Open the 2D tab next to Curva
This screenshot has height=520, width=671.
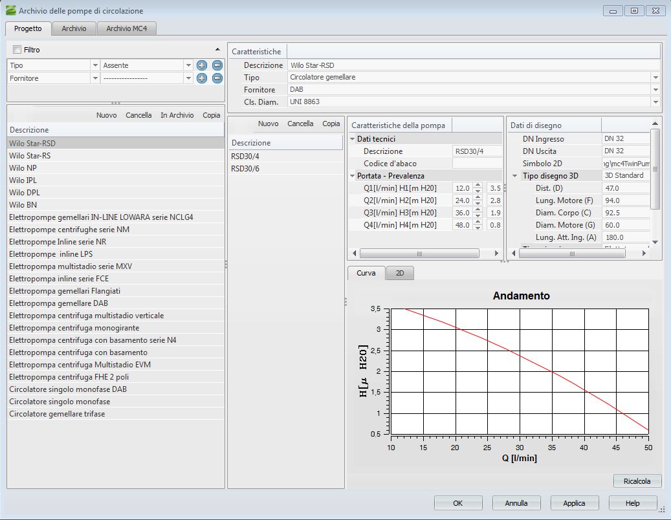coord(400,274)
